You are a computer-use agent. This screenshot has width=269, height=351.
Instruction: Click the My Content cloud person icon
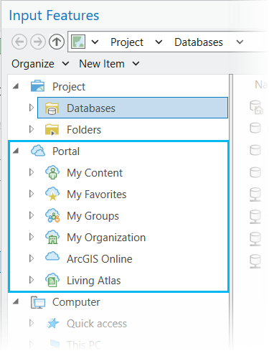[x=52, y=172]
